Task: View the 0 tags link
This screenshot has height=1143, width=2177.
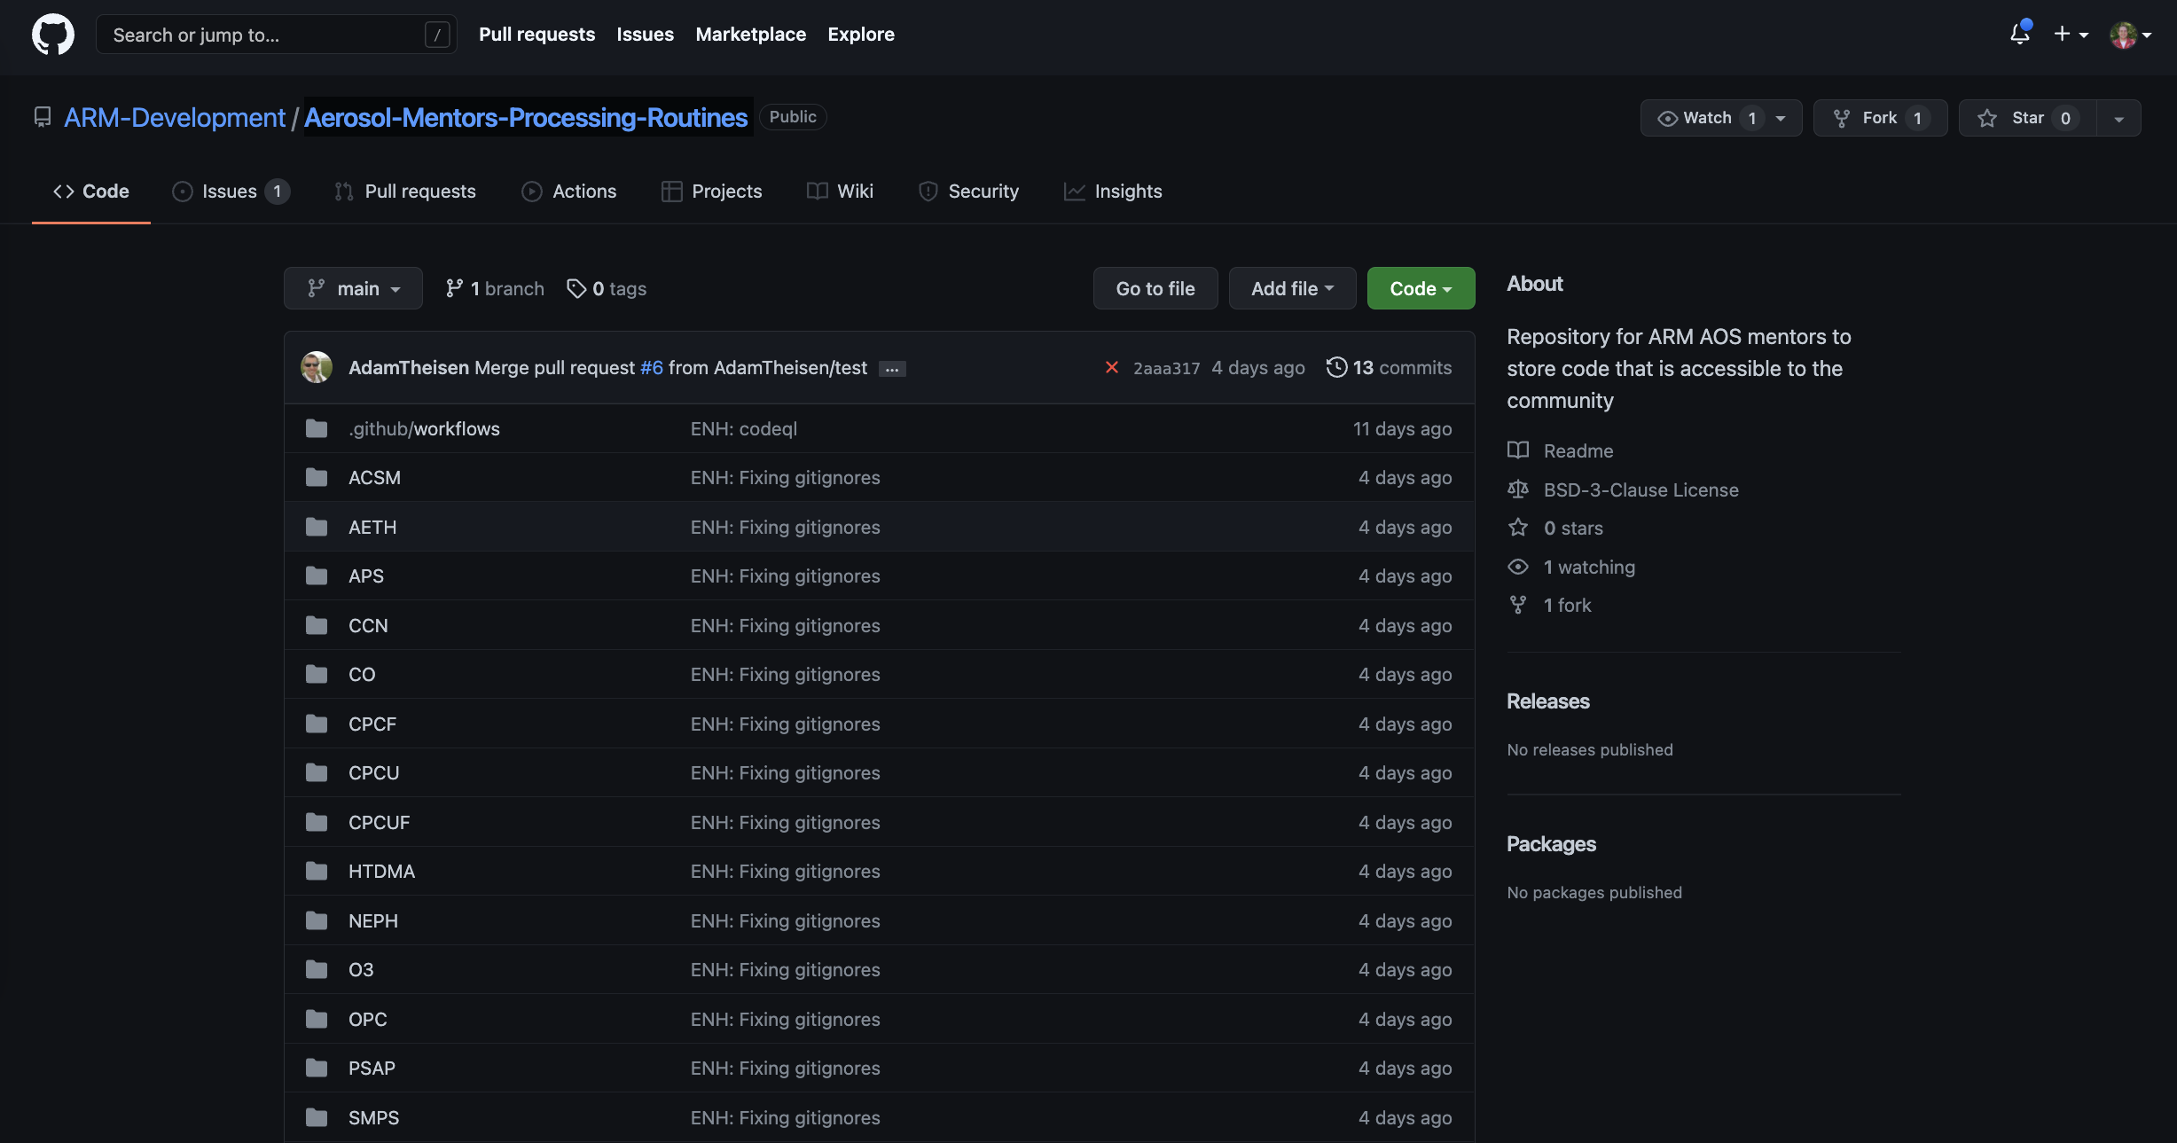Action: click(x=607, y=288)
